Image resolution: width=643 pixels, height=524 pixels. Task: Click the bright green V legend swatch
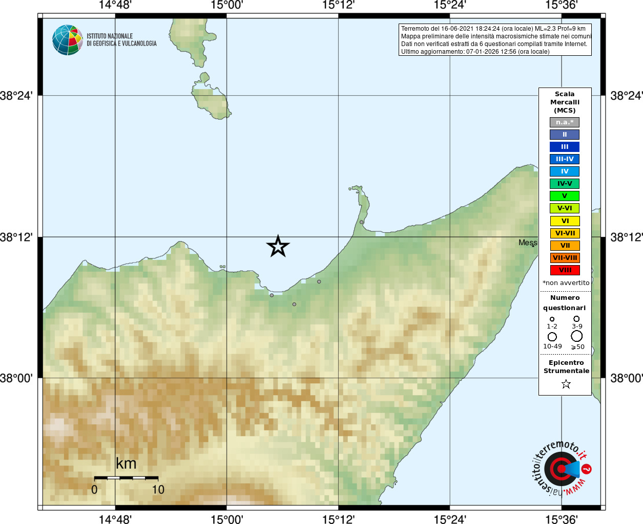tap(565, 196)
